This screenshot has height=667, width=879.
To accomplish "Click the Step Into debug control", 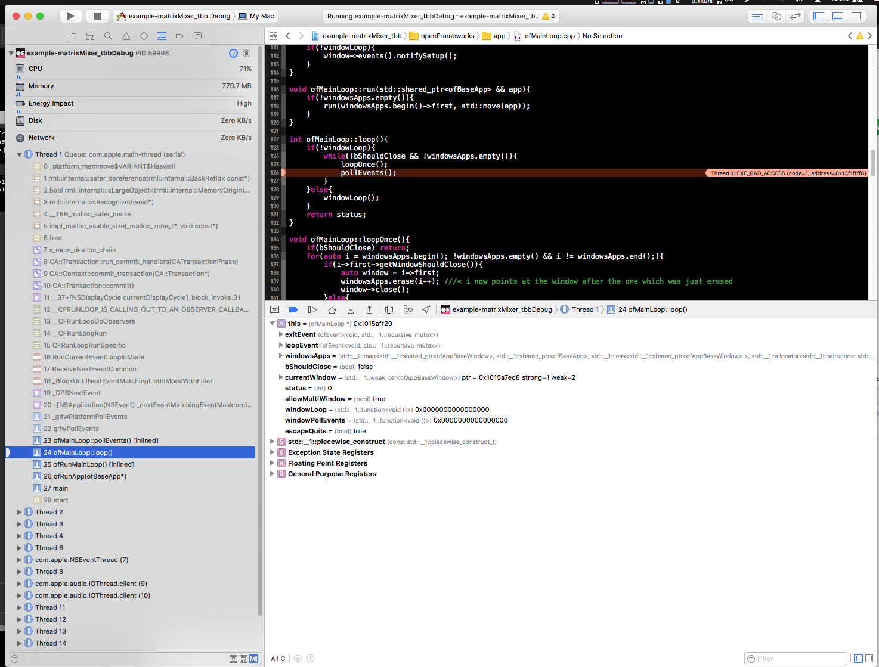I will (x=351, y=309).
